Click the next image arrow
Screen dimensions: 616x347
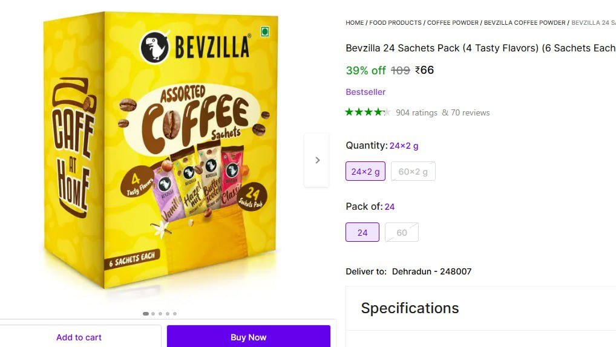point(317,160)
